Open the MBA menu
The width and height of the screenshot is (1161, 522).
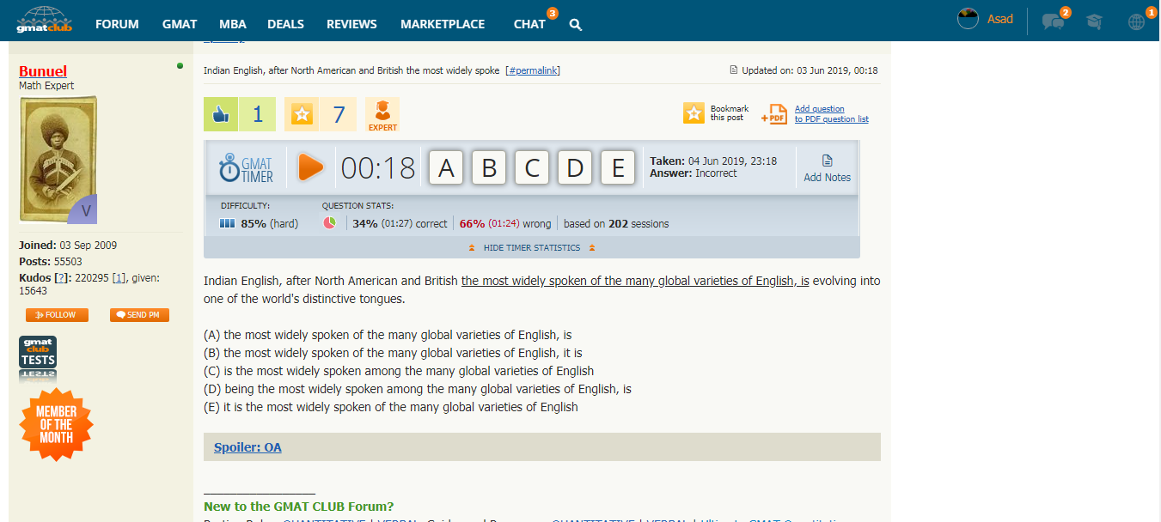point(232,24)
